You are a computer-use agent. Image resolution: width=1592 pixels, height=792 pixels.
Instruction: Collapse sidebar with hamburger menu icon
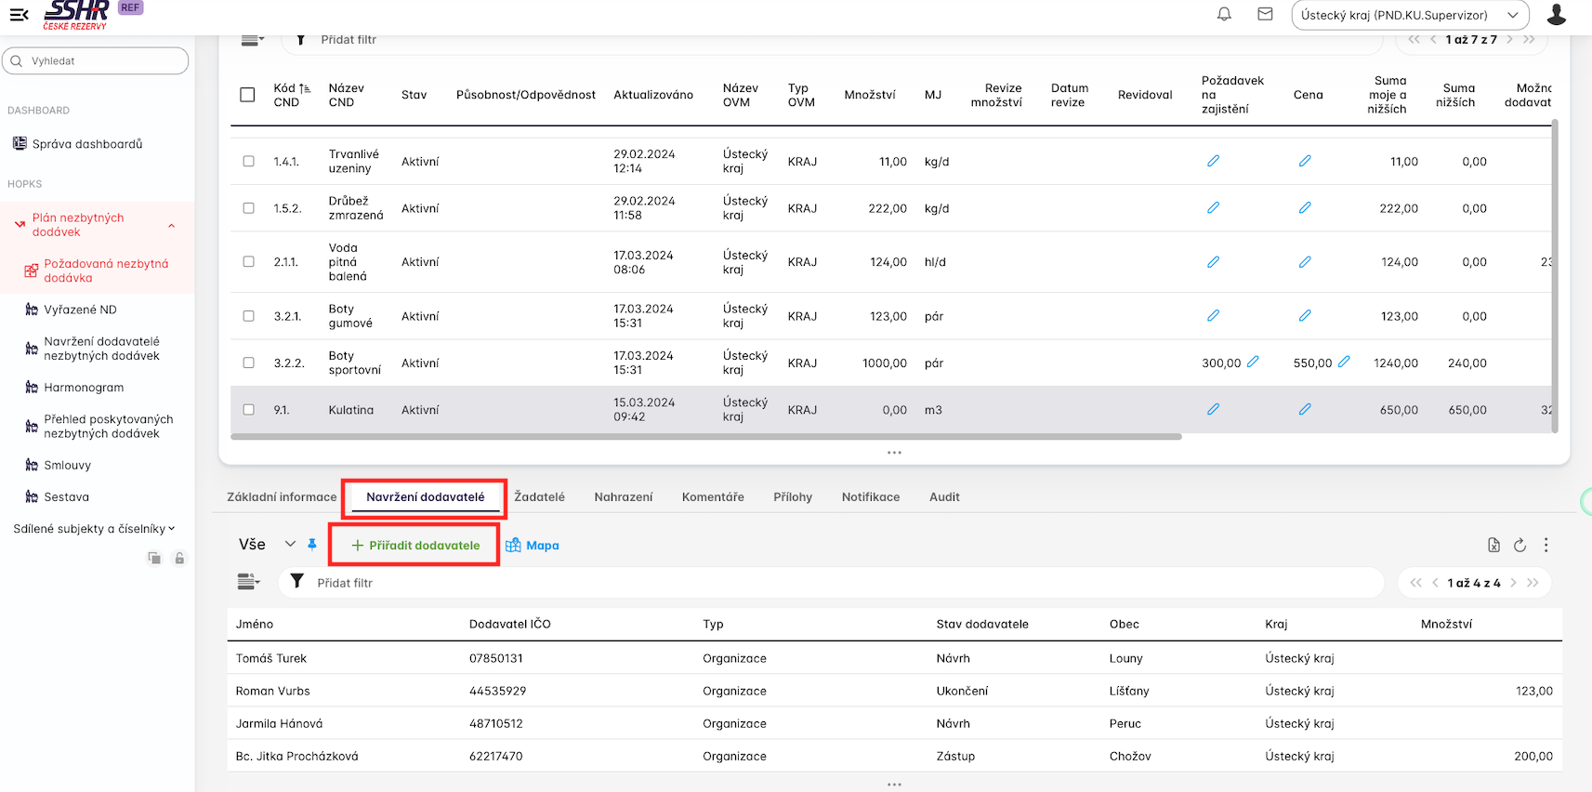click(x=19, y=15)
